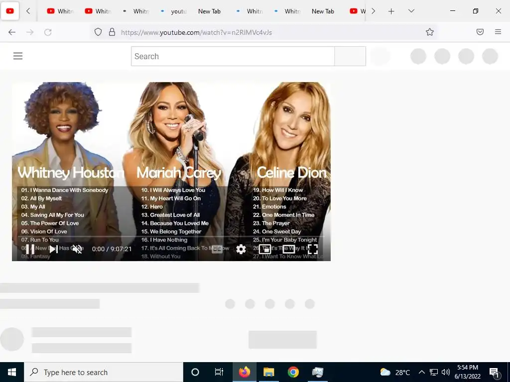Restore down the Firefox window

point(476,11)
